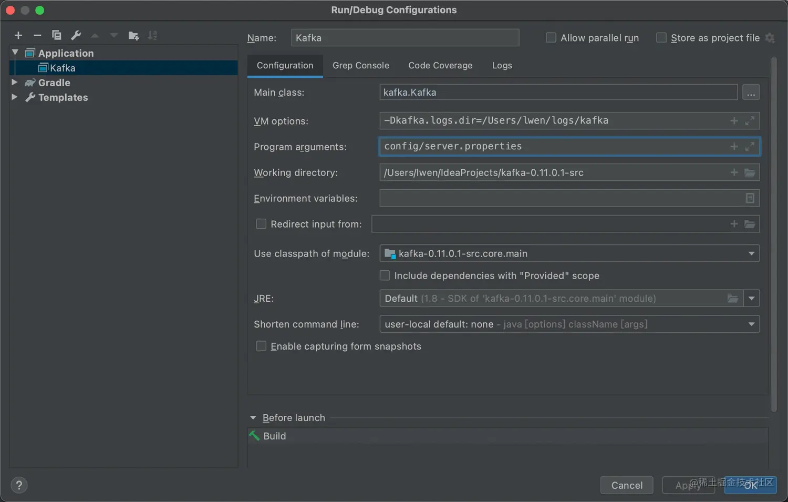Insert macro plus in Working directory field
The image size is (788, 502).
pyautogui.click(x=734, y=172)
